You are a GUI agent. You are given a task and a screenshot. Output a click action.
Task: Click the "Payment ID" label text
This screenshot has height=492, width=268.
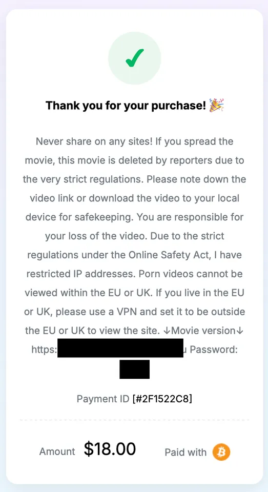[x=103, y=399]
